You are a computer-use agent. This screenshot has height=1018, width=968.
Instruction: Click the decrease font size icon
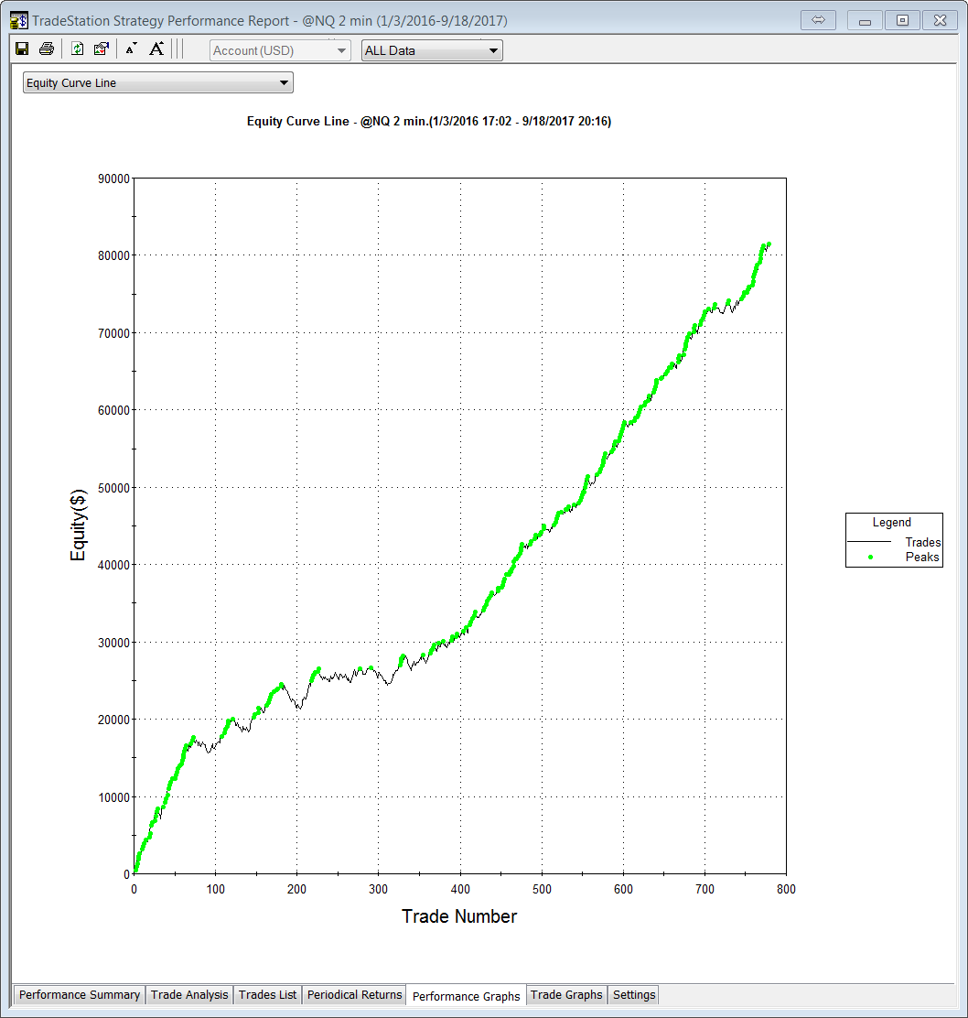point(131,49)
